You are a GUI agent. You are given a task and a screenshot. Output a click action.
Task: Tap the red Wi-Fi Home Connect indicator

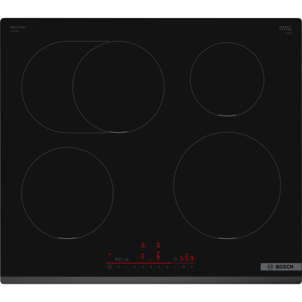pyautogui.click(x=110, y=254)
